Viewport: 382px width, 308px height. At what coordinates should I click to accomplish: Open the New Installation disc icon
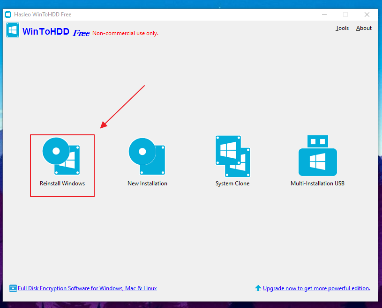pyautogui.click(x=147, y=156)
